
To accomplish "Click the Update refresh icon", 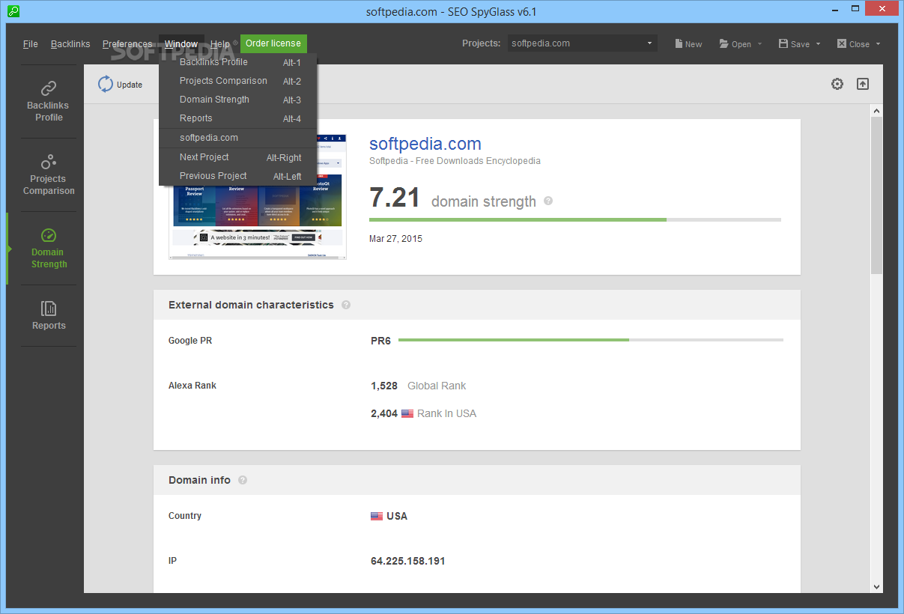I will (106, 84).
